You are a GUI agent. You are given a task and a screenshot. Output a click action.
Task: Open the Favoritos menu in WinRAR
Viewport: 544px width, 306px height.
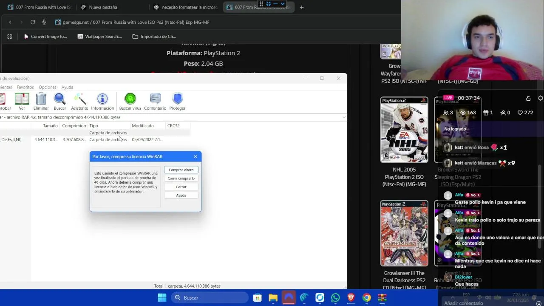click(25, 87)
